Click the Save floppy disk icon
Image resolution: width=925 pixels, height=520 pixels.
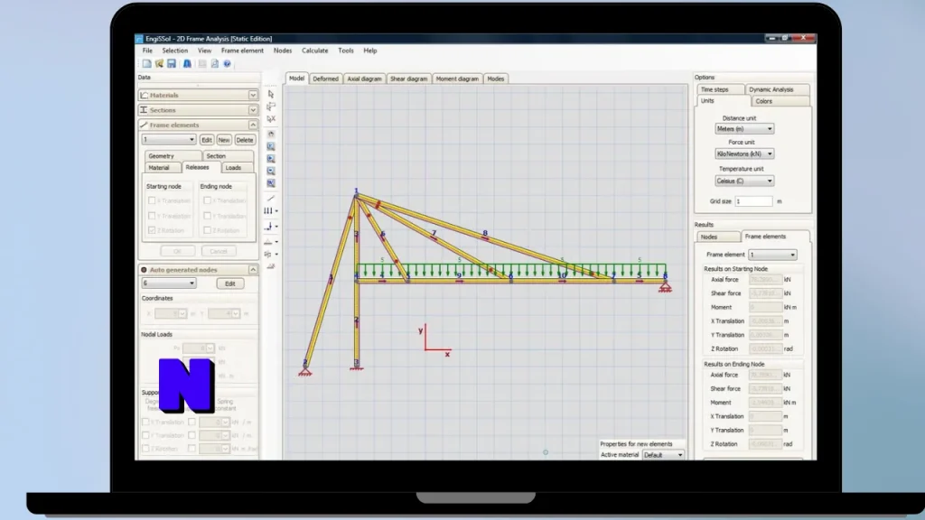(x=171, y=64)
